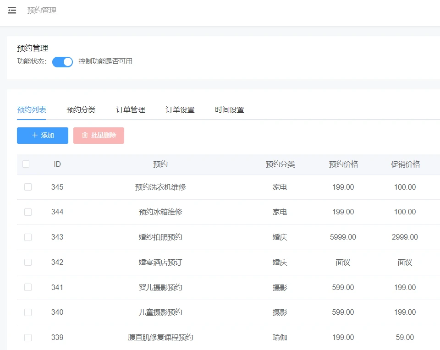Click 婚庆 category in row 343
The width and height of the screenshot is (440, 350).
coord(280,237)
